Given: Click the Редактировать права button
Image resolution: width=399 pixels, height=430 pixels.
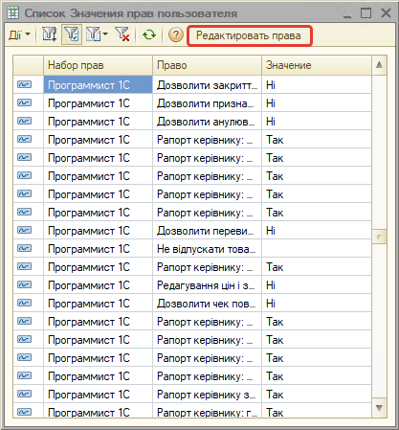Looking at the screenshot, I should pos(249,35).
